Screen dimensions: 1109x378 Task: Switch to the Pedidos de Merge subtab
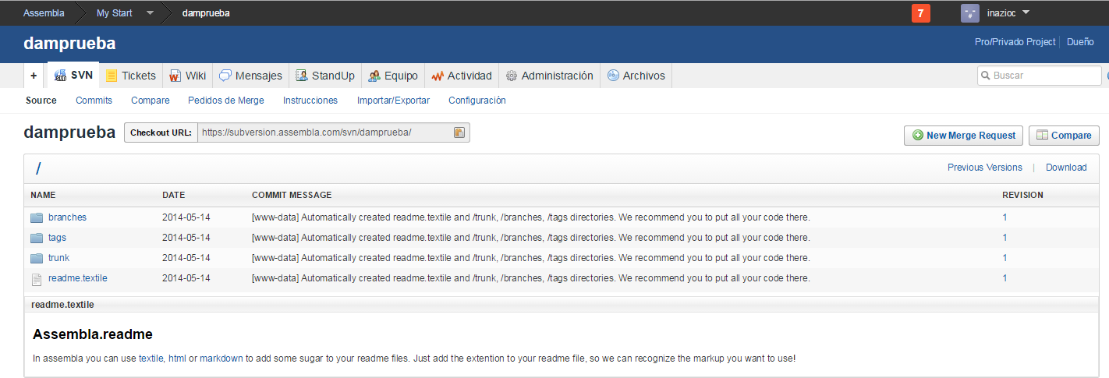coord(225,101)
